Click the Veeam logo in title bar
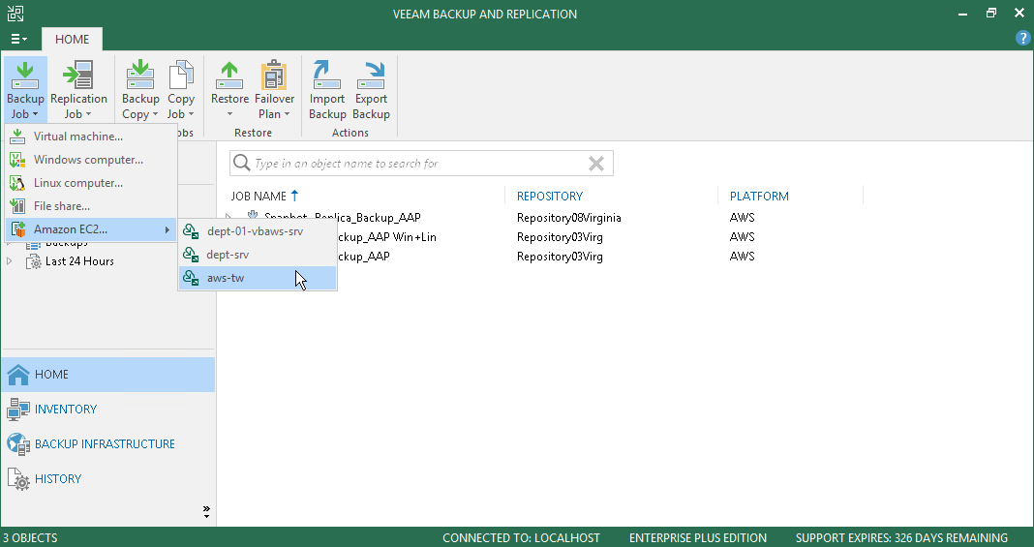The image size is (1034, 547). [x=15, y=14]
